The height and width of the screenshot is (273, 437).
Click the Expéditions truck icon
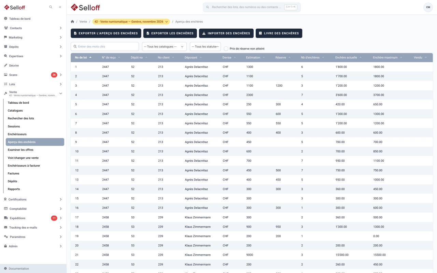click(6, 218)
